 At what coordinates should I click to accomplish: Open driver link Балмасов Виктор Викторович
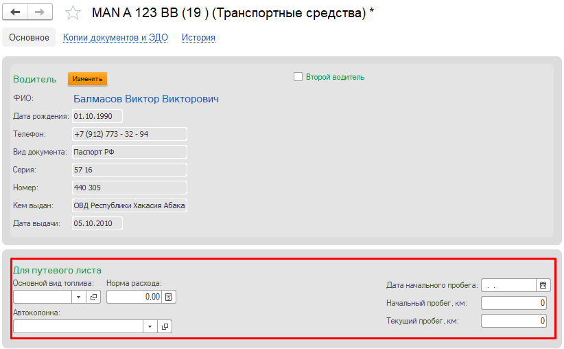point(146,99)
